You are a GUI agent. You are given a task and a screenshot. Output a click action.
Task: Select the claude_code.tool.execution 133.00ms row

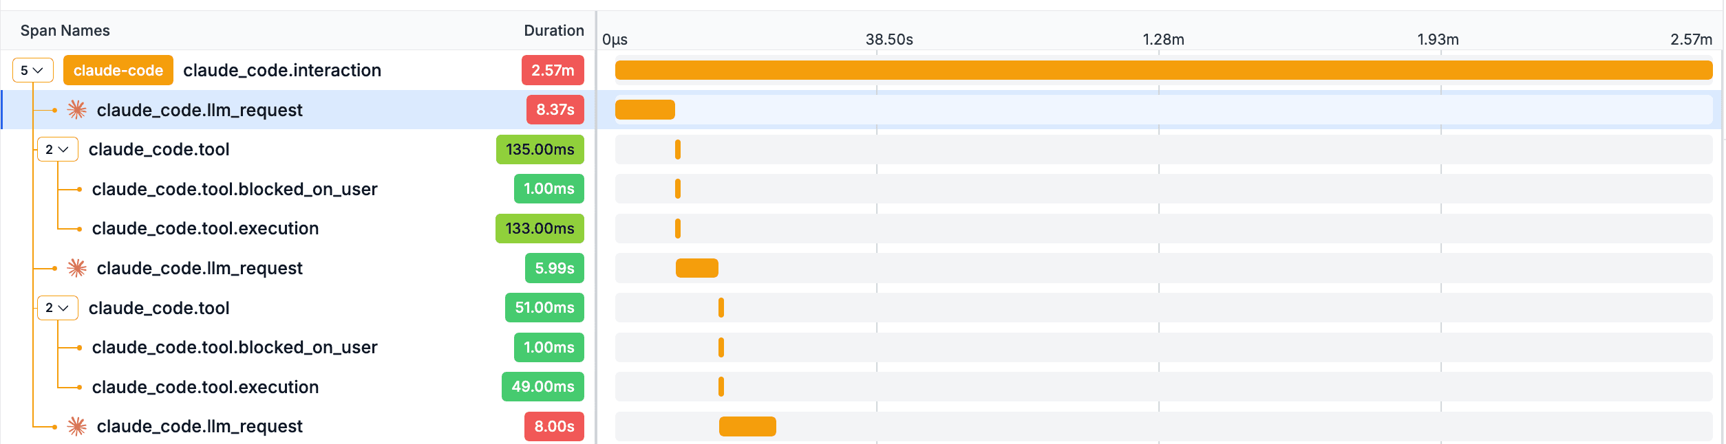click(x=299, y=228)
